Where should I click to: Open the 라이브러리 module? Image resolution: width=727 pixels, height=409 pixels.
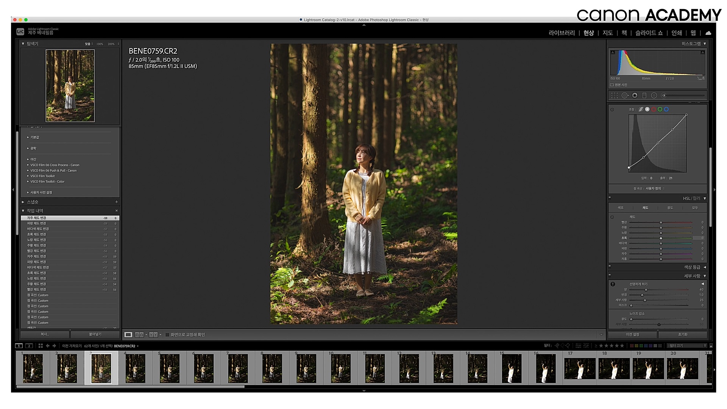[562, 33]
